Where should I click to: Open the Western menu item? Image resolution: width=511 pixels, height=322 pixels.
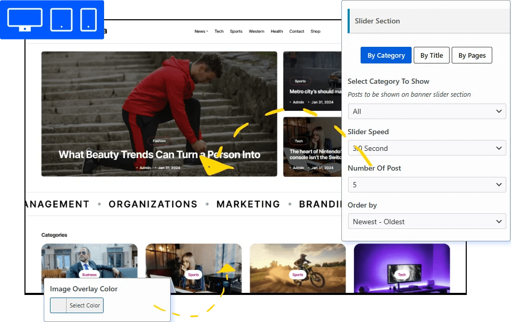(x=257, y=31)
